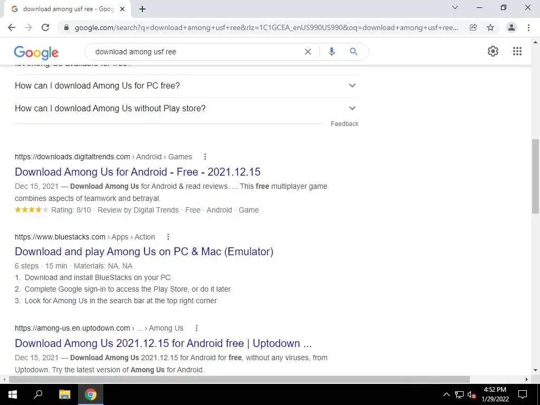Open Google quick settings gear

click(x=493, y=51)
